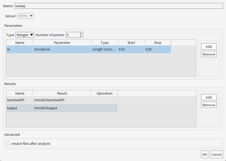Select the bandwidth name cell
The width and height of the screenshot is (226, 161).
point(20,100)
